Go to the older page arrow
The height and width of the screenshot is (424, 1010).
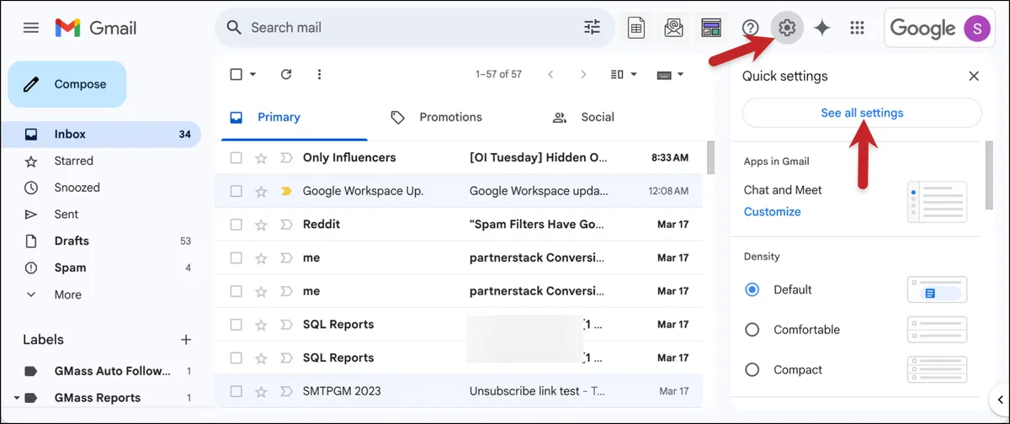(583, 74)
